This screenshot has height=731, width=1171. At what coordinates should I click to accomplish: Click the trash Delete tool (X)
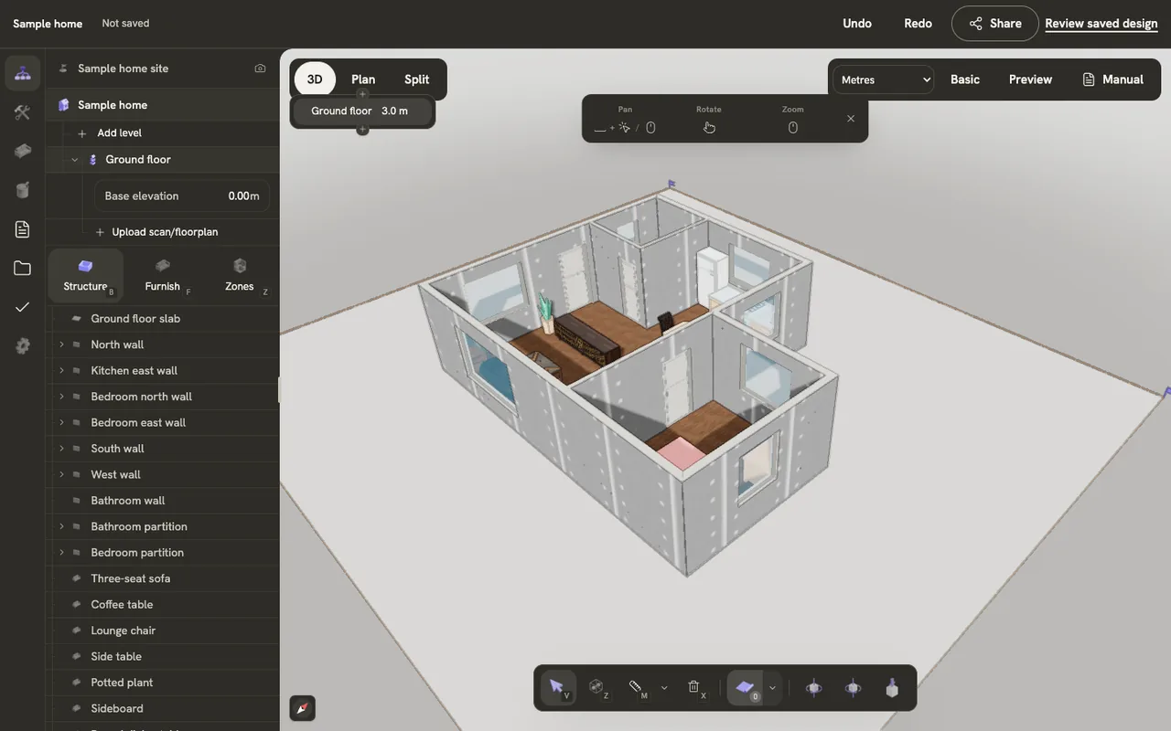click(694, 687)
